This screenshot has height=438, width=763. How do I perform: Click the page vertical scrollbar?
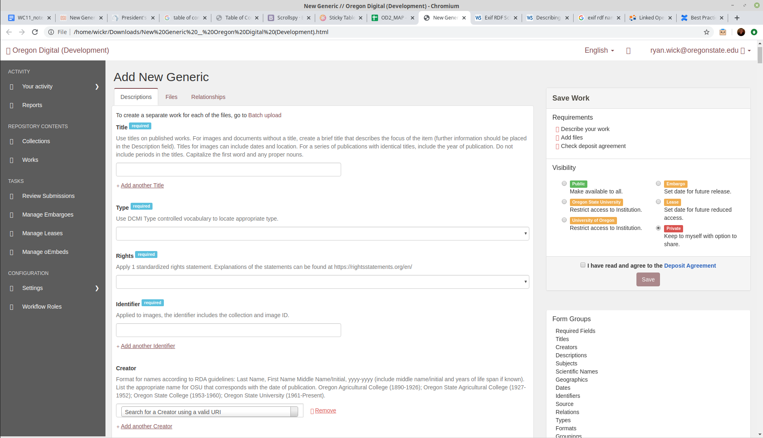(x=760, y=55)
